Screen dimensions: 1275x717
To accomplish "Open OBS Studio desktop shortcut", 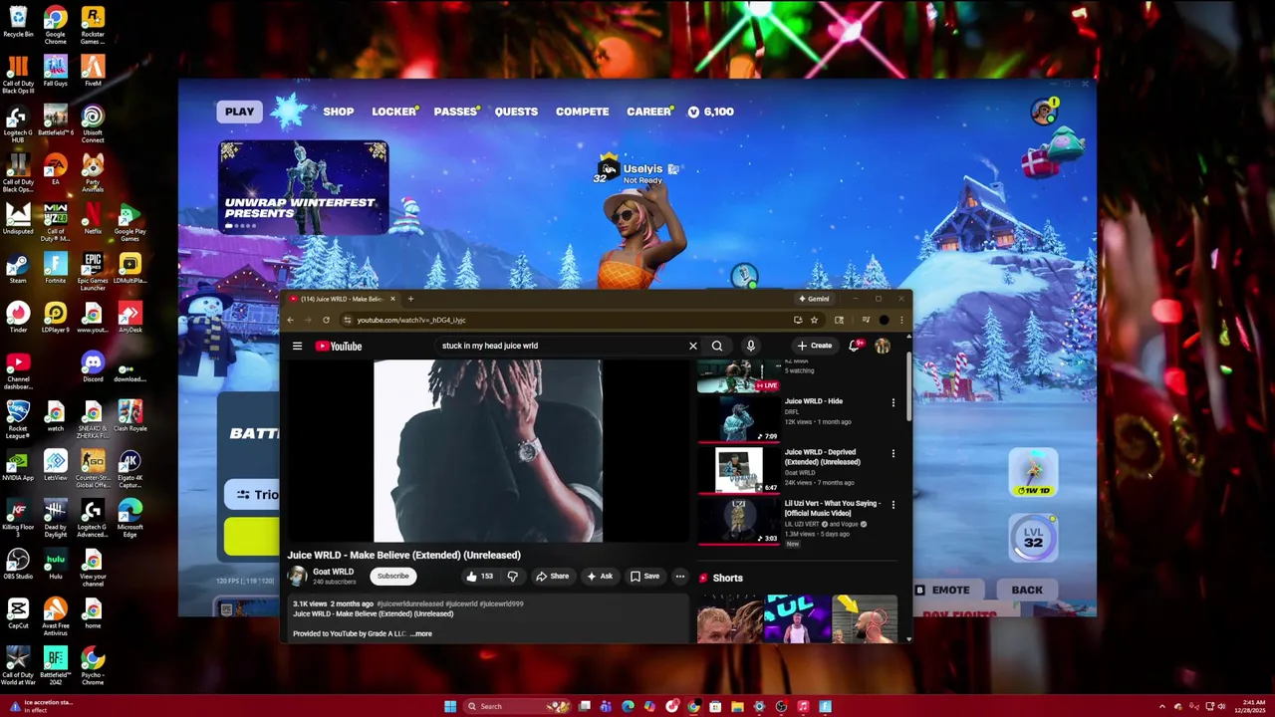I will click(x=18, y=565).
